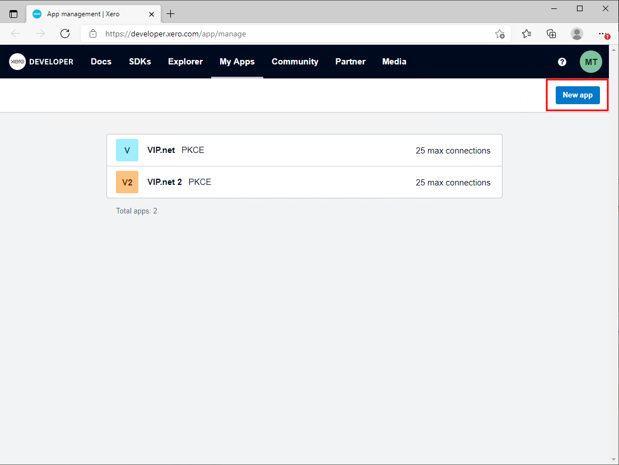The height and width of the screenshot is (465, 619).
Task: Click the browser forward arrow
Action: point(40,34)
